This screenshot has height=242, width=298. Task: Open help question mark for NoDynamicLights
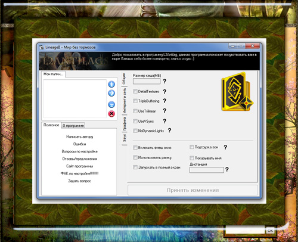pos(169,131)
